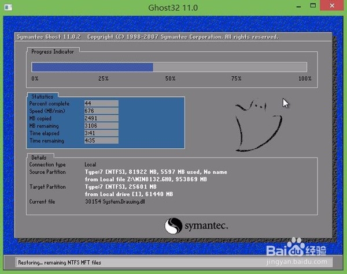Minimize the Ghost32 11.0 window

(298, 7)
